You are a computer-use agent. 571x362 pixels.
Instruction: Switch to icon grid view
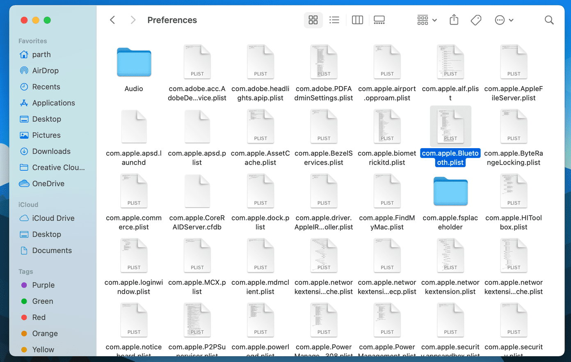click(313, 20)
